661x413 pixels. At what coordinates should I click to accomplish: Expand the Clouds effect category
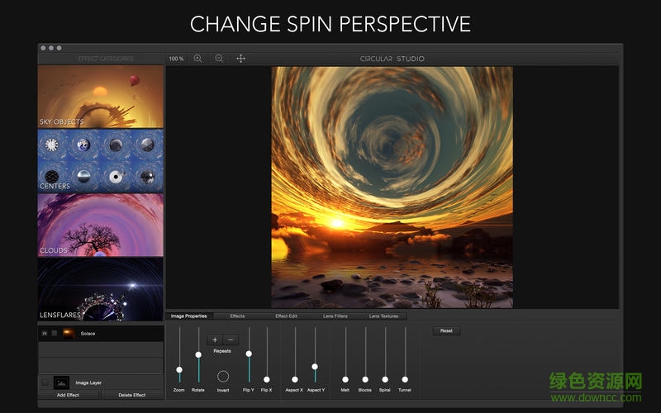[100, 224]
